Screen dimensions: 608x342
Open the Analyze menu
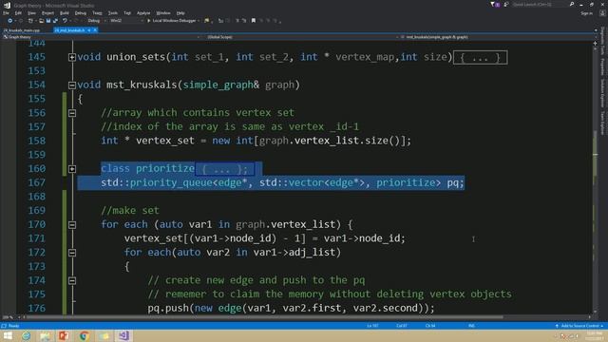pyautogui.click(x=143, y=12)
